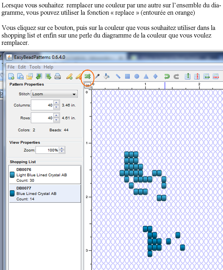Decrease the Rows value with down arrow
The image size is (223, 270).
coord(56,120)
